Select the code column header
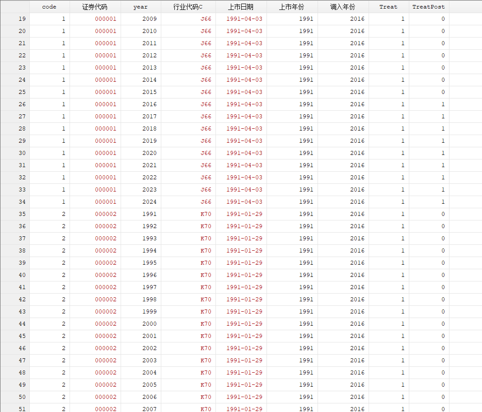 pyautogui.click(x=50, y=7)
